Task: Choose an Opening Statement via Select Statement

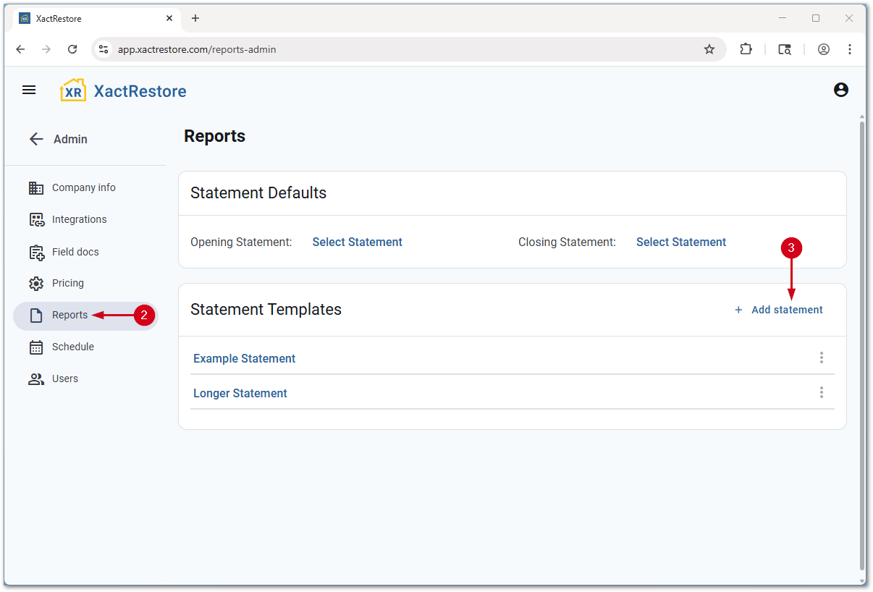Action: [x=357, y=242]
